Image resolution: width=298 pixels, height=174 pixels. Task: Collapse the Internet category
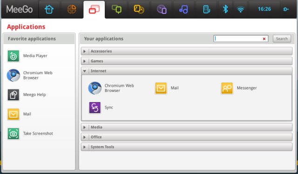(187, 71)
